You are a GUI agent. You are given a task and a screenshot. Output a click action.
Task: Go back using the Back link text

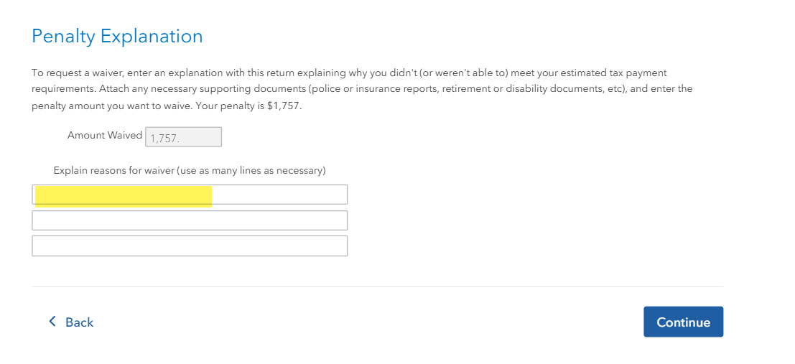[x=79, y=322]
